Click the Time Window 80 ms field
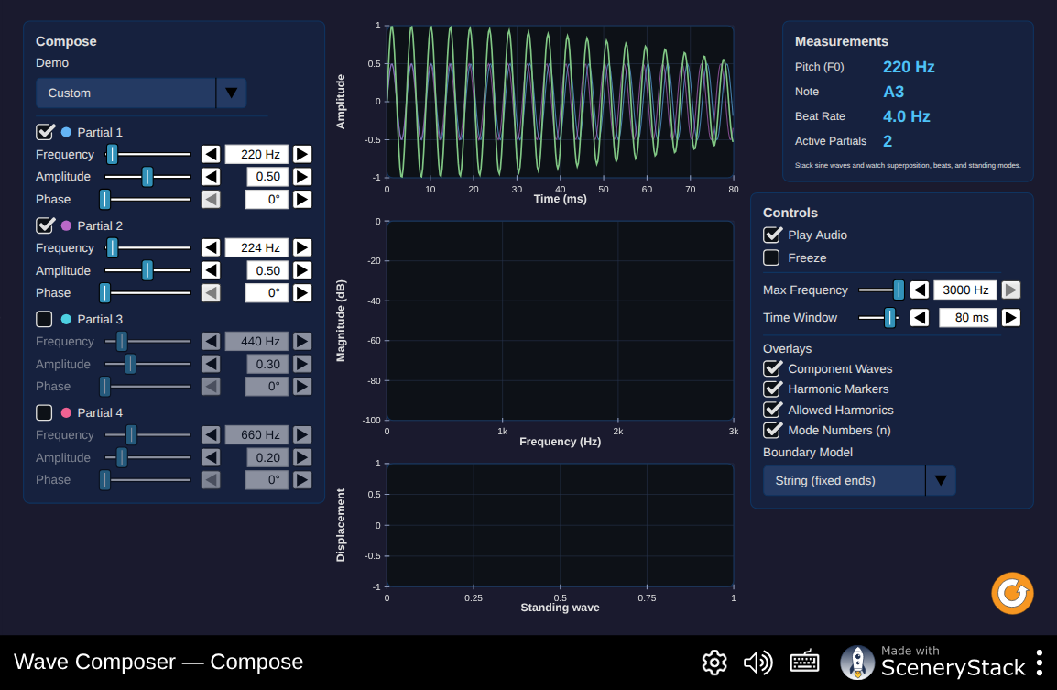Viewport: 1057px width, 690px height. [x=968, y=318]
